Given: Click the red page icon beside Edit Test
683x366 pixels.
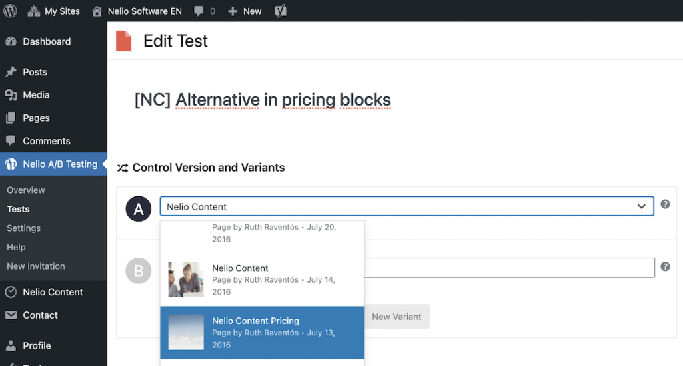Looking at the screenshot, I should click(x=123, y=41).
